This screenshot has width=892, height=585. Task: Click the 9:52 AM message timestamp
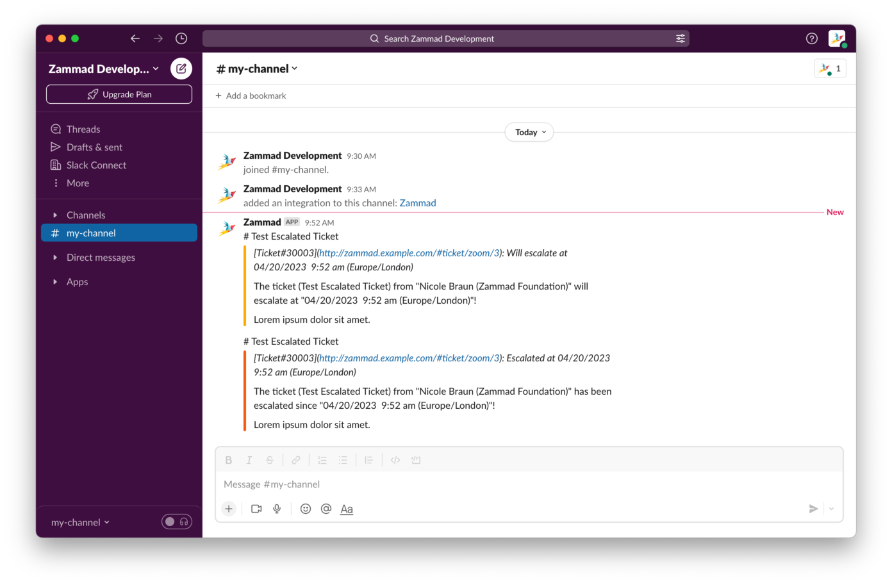[x=319, y=223]
